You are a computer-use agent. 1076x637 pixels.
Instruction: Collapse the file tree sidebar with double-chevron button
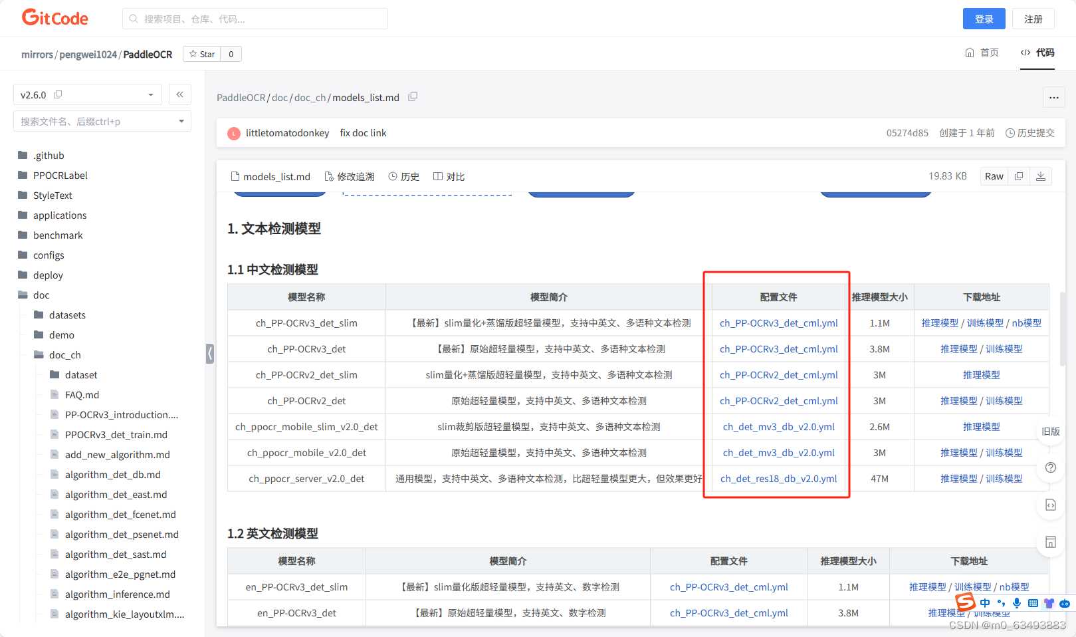(180, 94)
